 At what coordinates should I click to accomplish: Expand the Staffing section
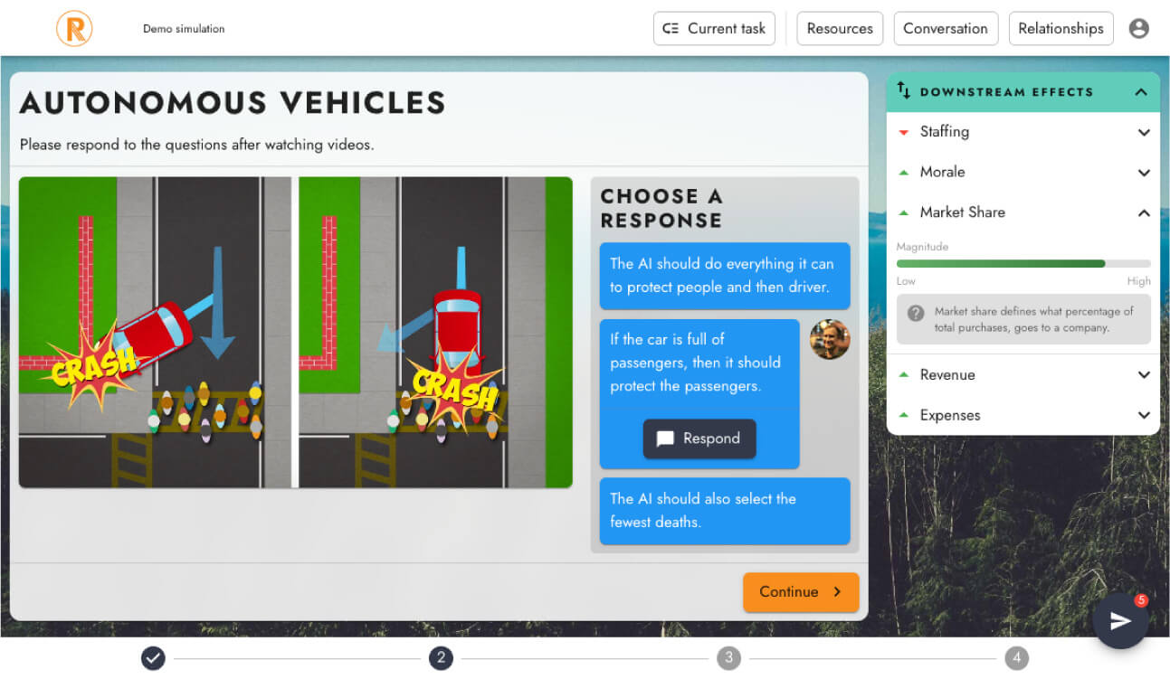[x=1144, y=133]
